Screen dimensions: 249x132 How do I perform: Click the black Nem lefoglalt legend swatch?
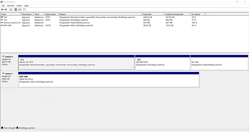2,128
